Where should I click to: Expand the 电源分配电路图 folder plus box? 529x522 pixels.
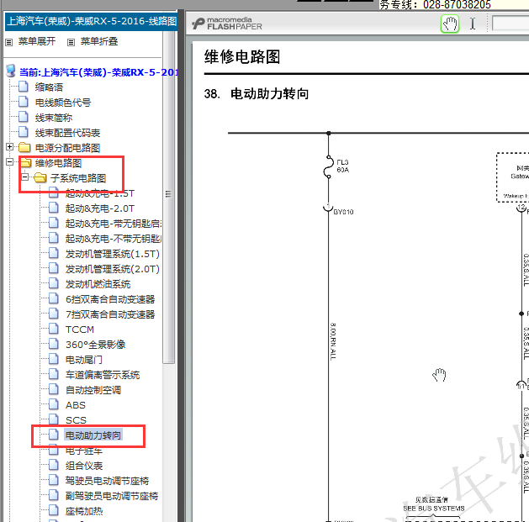click(x=10, y=147)
